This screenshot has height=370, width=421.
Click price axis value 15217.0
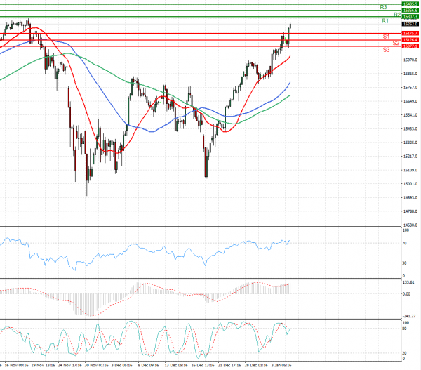pyautogui.click(x=410, y=156)
